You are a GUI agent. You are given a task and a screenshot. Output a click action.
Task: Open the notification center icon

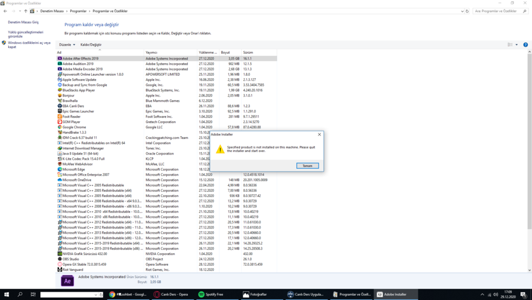524,295
